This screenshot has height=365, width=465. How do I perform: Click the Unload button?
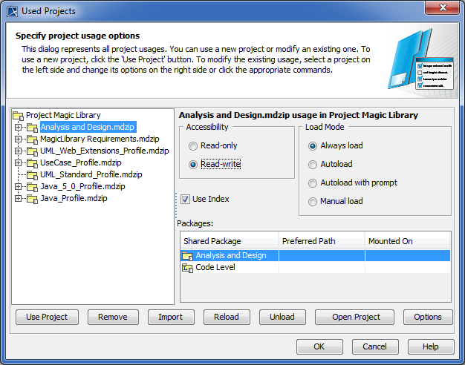(282, 317)
